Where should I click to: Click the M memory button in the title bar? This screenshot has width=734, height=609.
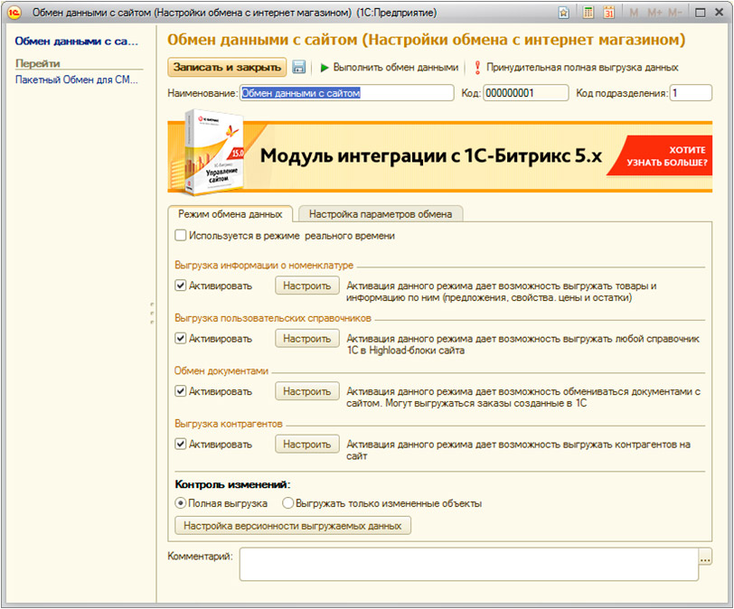(x=634, y=13)
